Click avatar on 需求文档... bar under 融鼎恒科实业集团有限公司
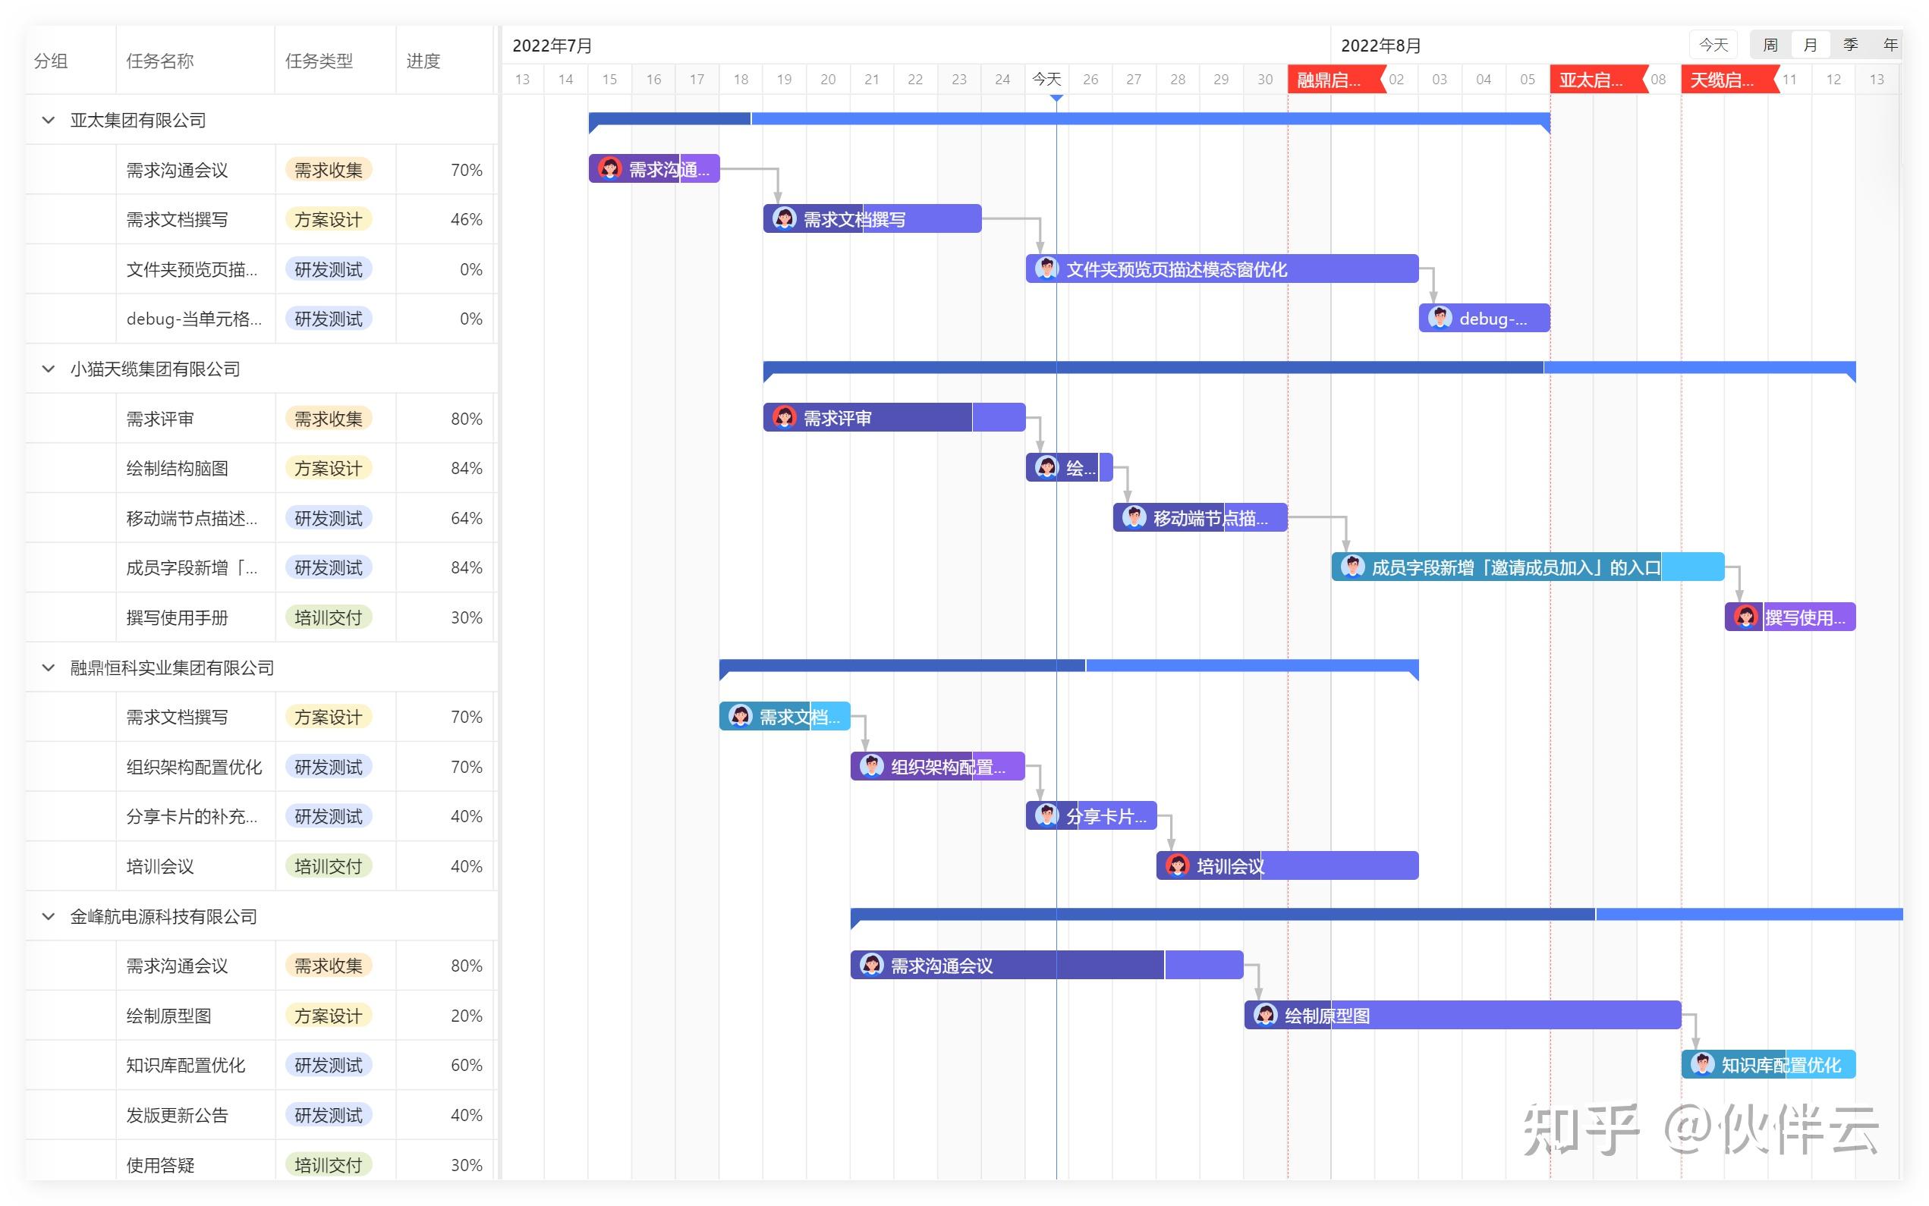 [741, 715]
